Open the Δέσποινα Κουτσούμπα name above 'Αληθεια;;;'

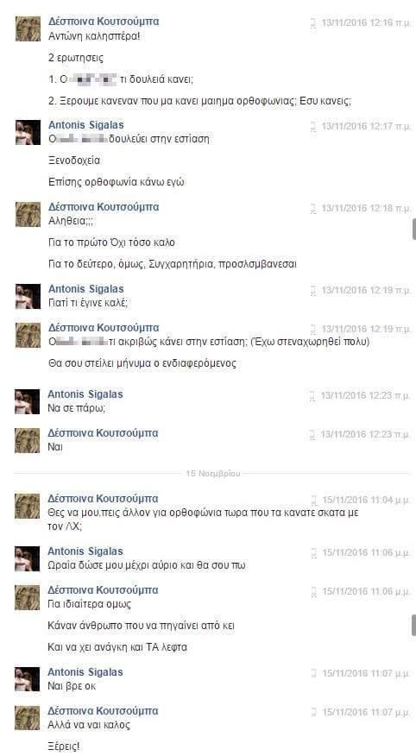tap(104, 207)
